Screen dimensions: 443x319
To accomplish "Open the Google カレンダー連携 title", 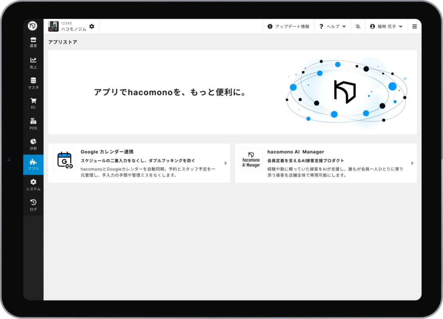I will [107, 152].
